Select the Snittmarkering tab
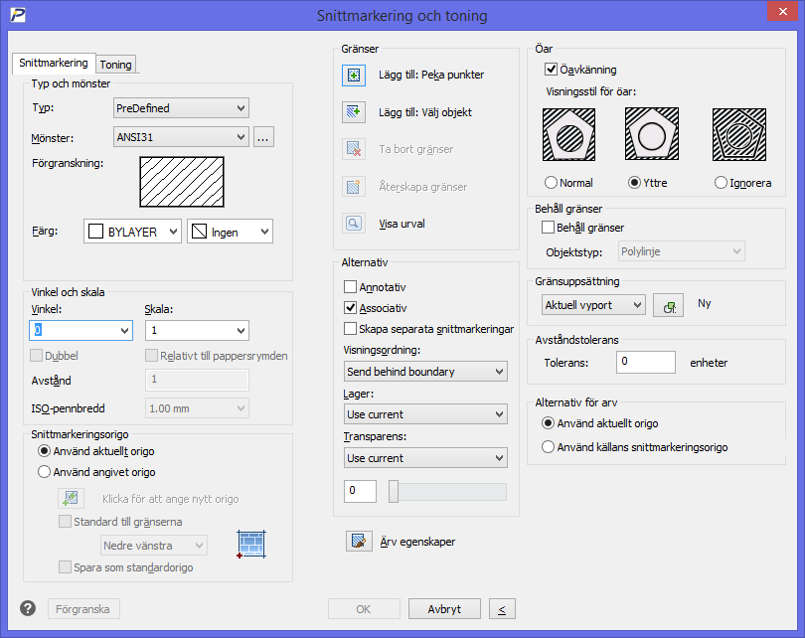Viewport: 805px width, 638px height. tap(54, 63)
